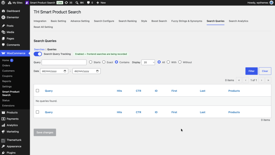Open Appearance brush icon
This screenshot has width=275, height=155.
click(3, 146)
